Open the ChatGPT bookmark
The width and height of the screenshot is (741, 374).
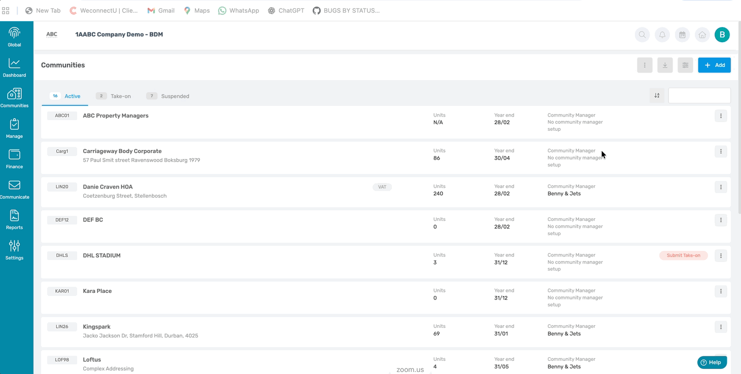pos(286,10)
